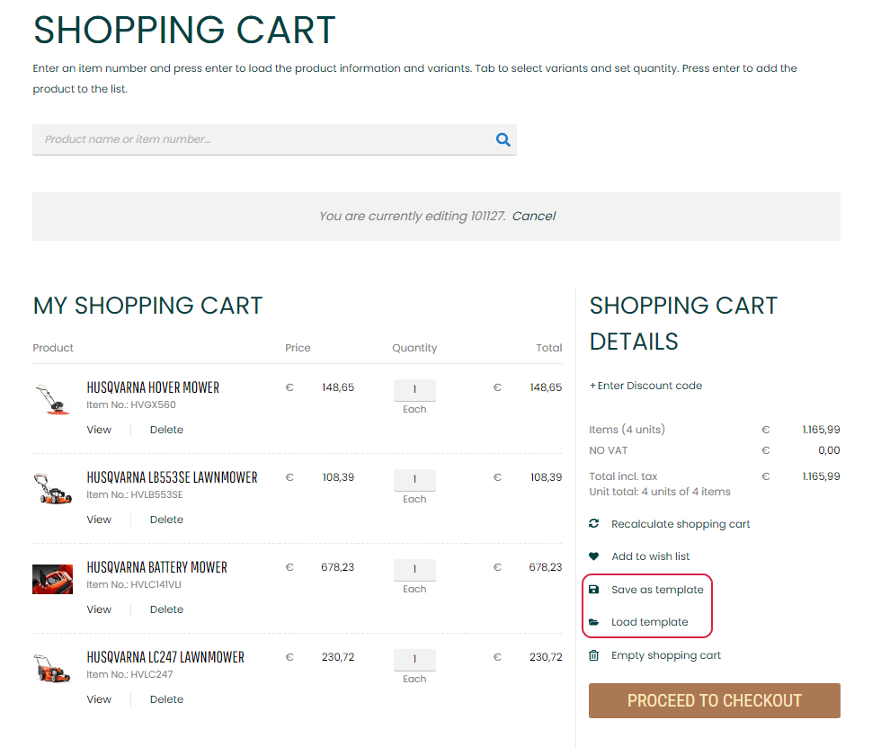Click the heart icon for wish list
This screenshot has width=872, height=747.
594,556
